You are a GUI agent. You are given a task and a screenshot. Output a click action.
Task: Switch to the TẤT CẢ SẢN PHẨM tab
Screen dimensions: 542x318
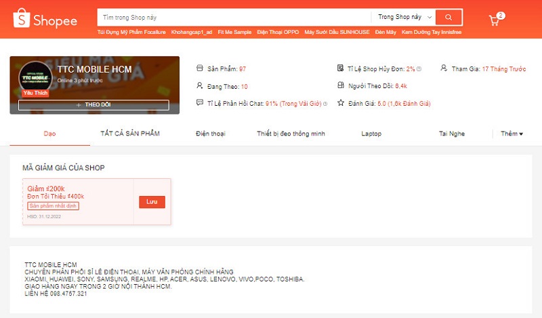[x=130, y=134]
